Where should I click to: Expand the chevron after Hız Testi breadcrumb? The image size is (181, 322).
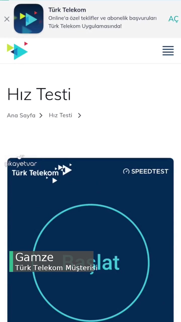[79, 115]
